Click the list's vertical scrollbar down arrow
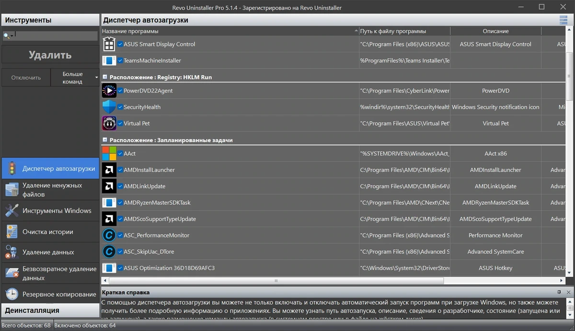 [x=570, y=272]
